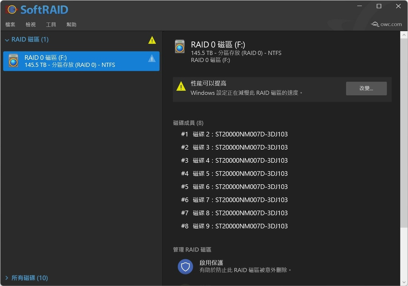The width and height of the screenshot is (408, 286).
Task: Click the Windows 設定正在減慢此 RAID 磁區的速度 message
Action: [246, 93]
